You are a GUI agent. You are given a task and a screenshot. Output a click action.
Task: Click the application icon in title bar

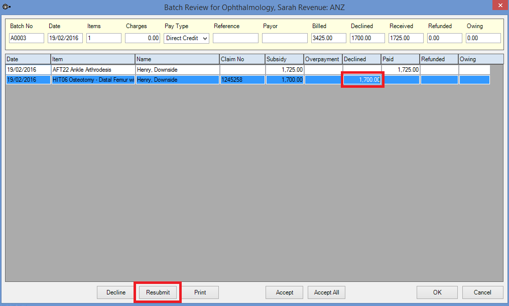tap(7, 7)
